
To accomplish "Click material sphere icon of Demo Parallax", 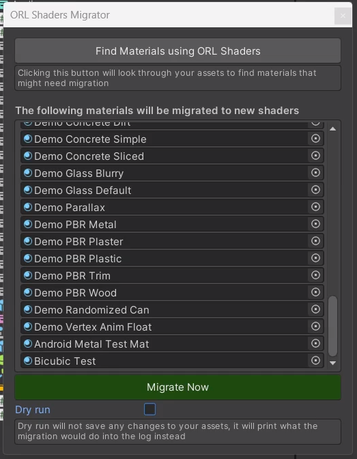I will (28, 207).
